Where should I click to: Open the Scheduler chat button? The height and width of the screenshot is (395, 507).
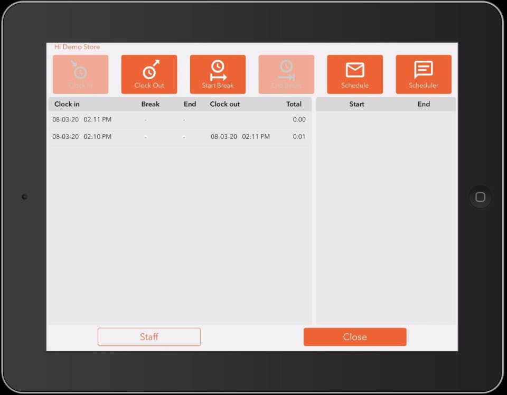[424, 74]
